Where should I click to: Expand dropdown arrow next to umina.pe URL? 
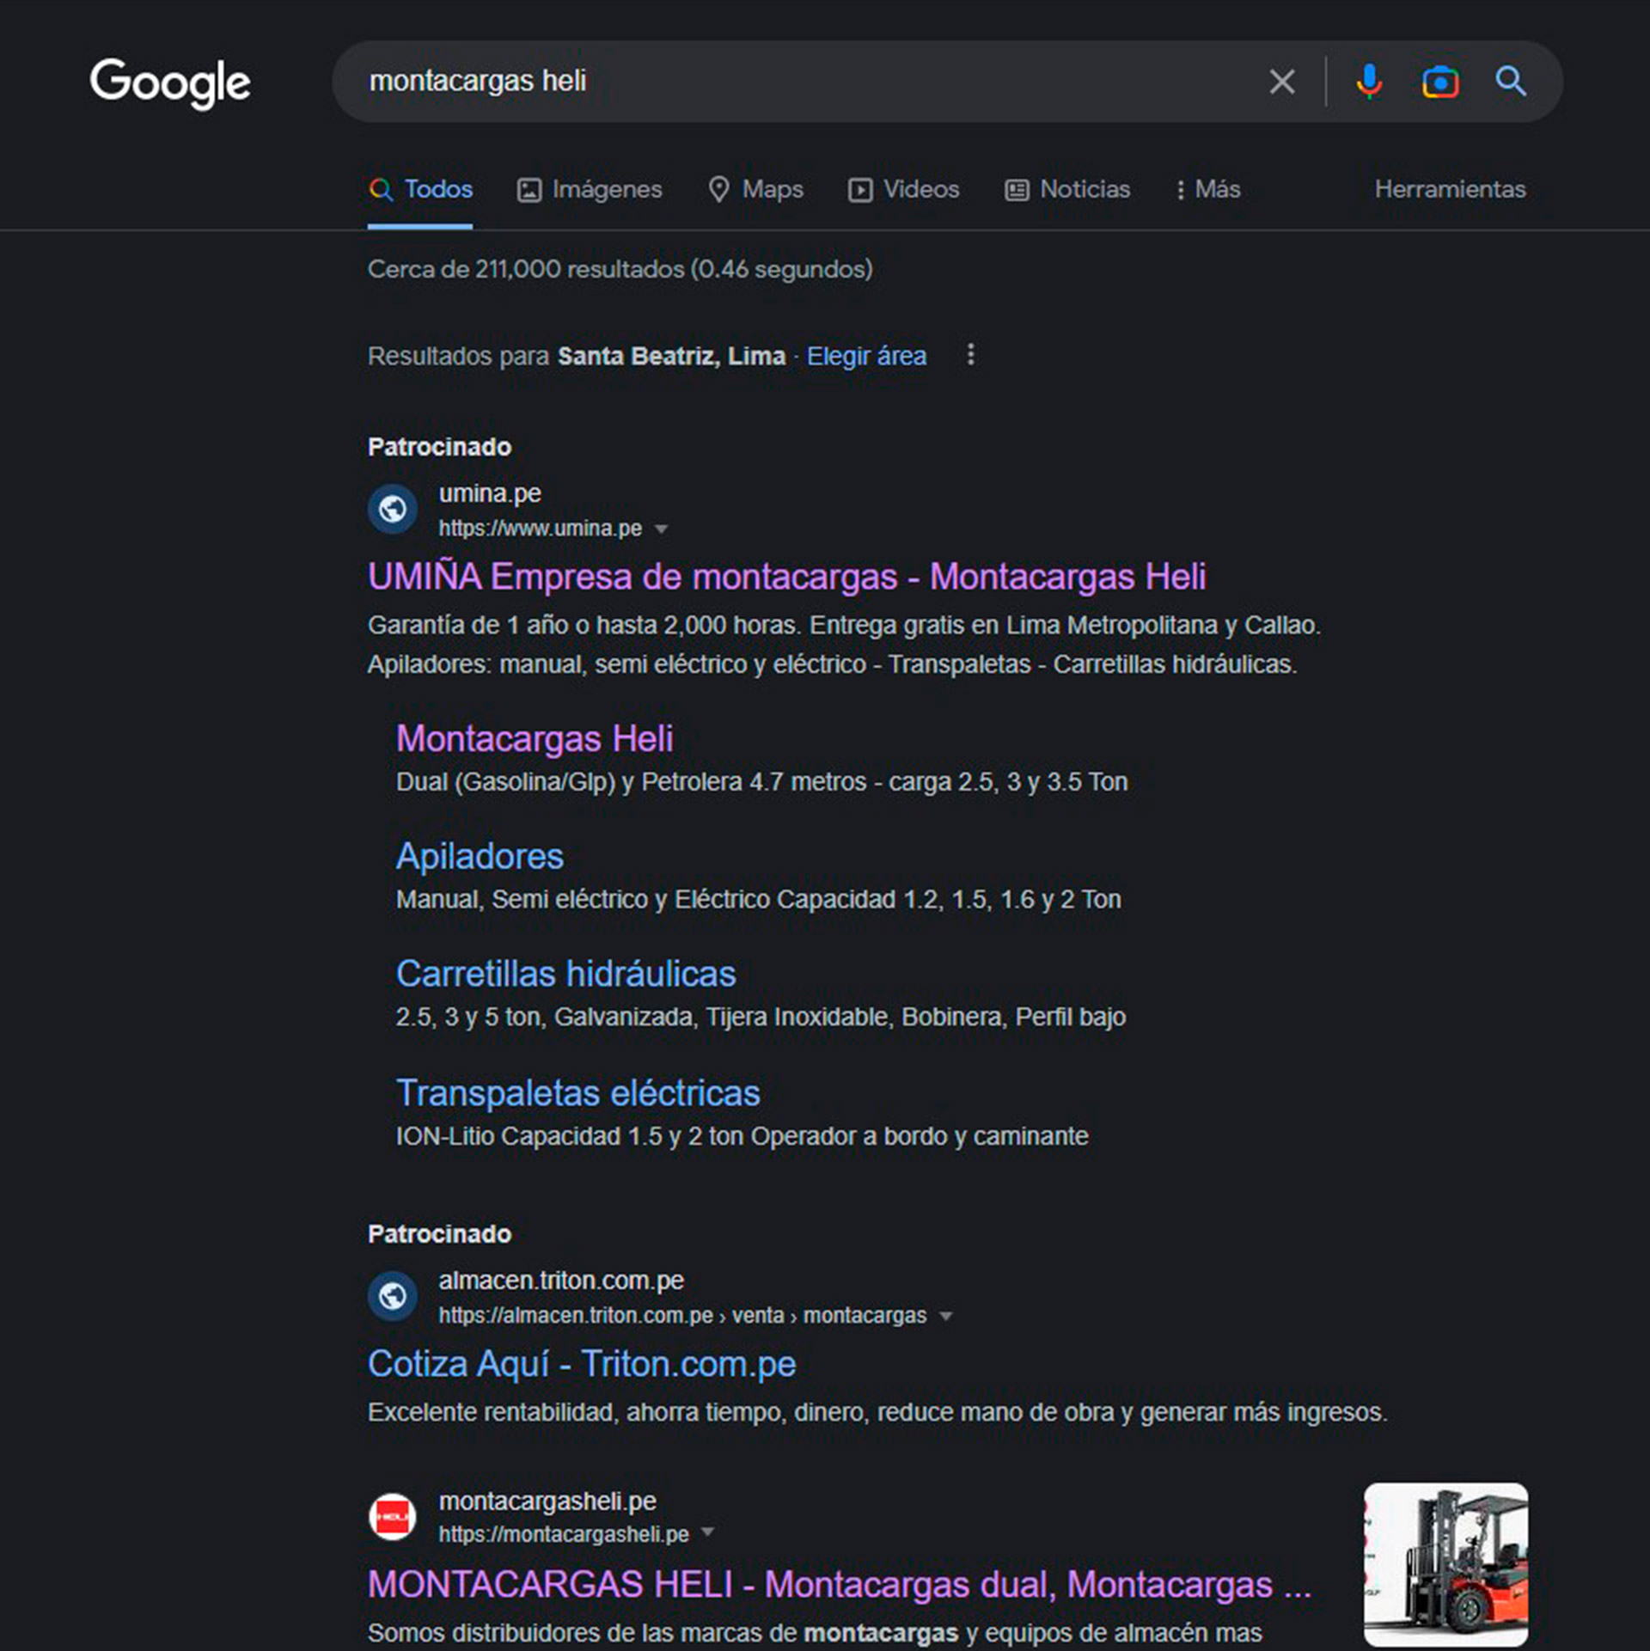pos(661,529)
